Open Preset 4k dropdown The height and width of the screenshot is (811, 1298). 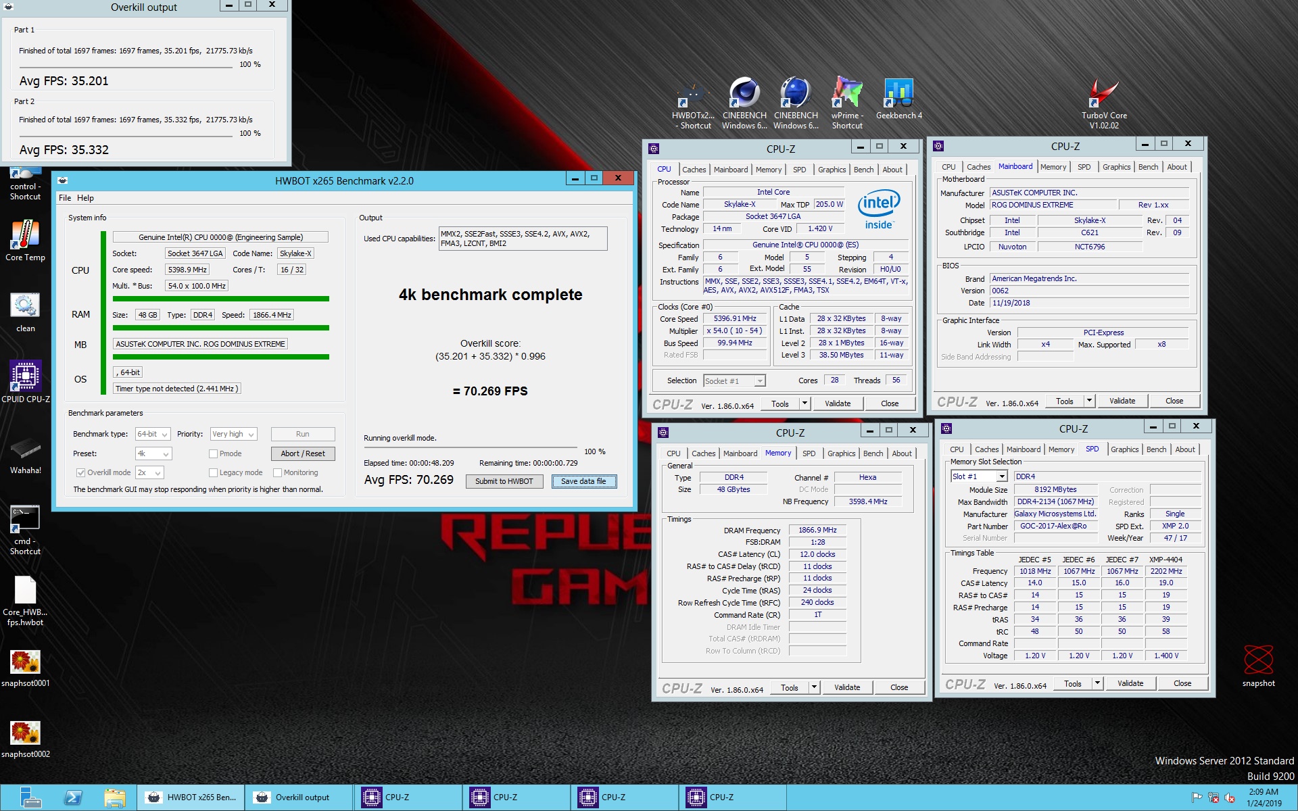[153, 453]
